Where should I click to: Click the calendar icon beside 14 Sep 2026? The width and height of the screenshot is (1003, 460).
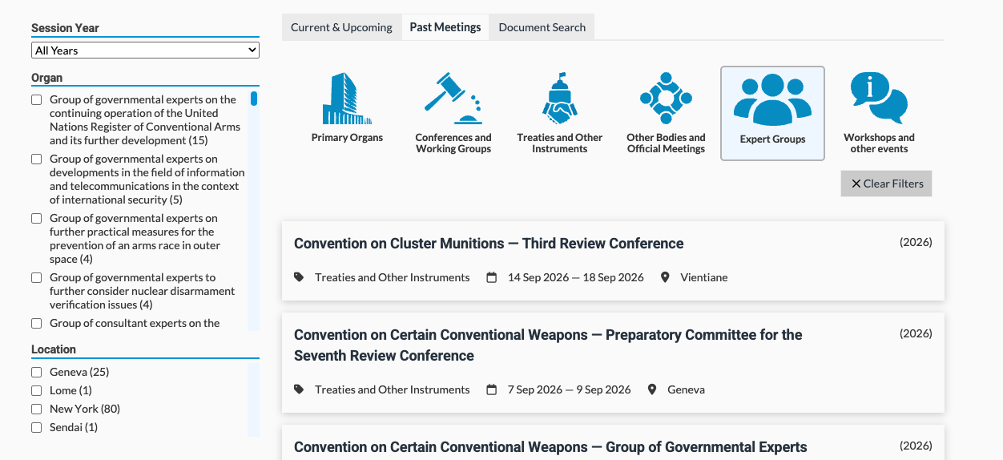[x=492, y=277]
